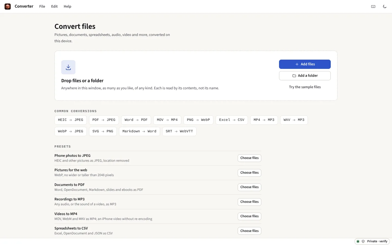Choose files for Documents to PDF
This screenshot has height=245, width=392.
pos(249,187)
